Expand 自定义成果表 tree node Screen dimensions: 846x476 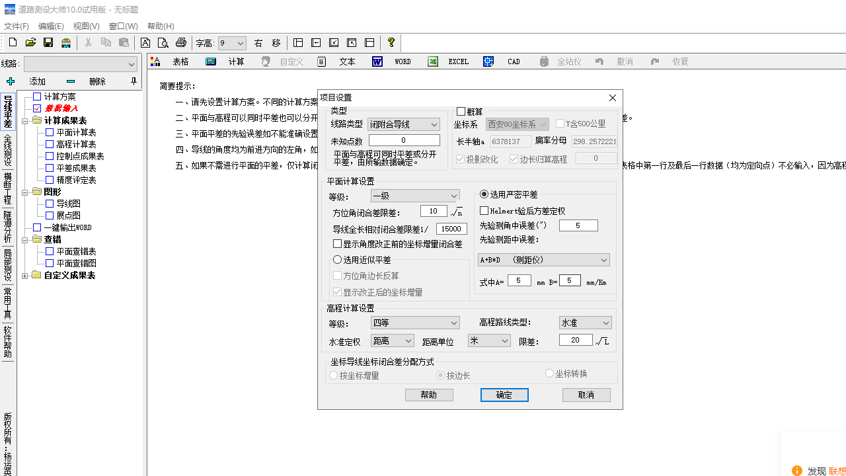click(25, 276)
